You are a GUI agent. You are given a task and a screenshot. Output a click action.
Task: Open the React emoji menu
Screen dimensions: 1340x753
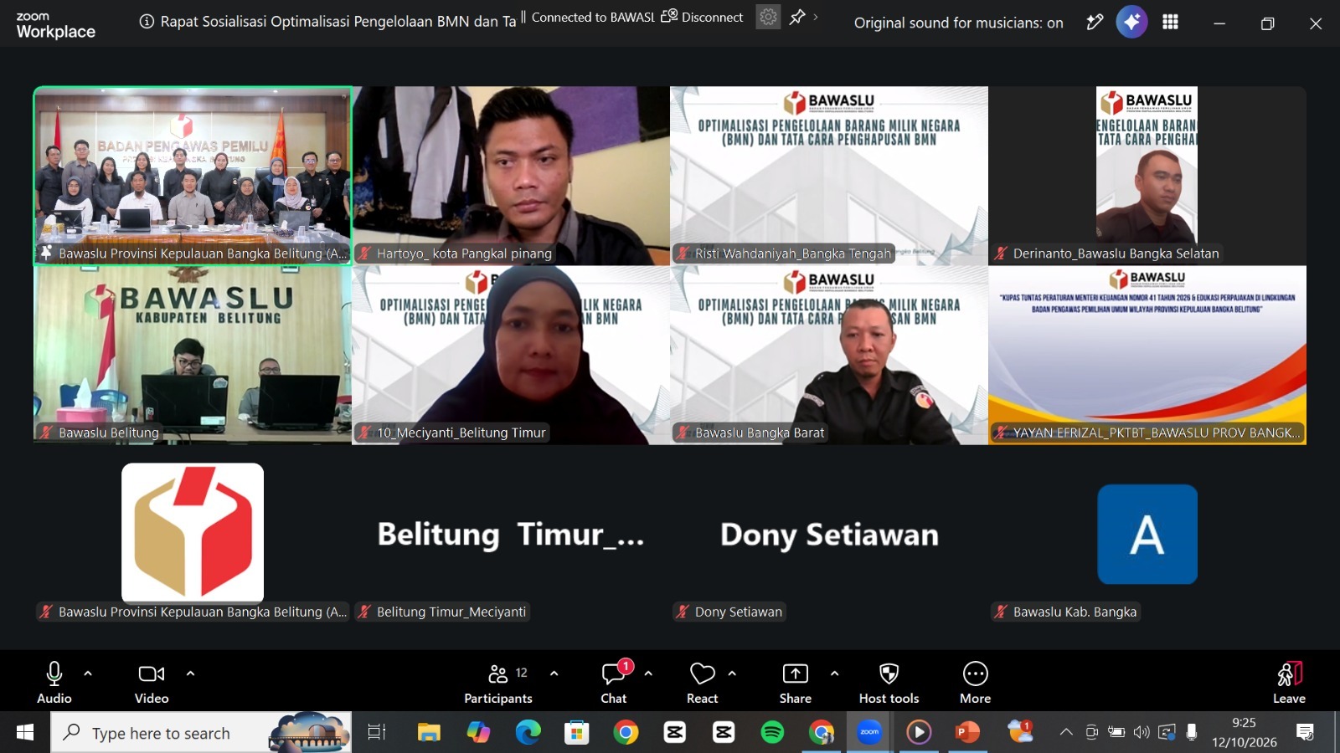(x=702, y=683)
